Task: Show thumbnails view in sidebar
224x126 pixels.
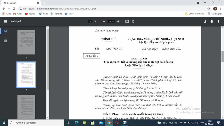Action: (x=5, y=31)
